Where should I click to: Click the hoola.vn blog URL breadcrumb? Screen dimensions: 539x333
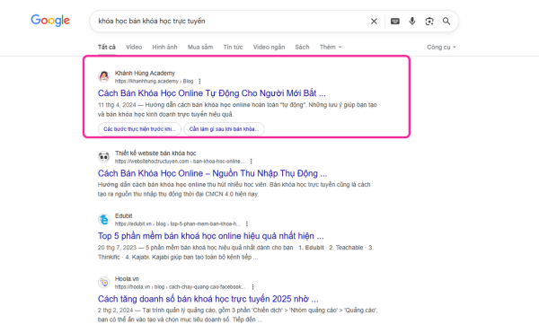click(181, 287)
